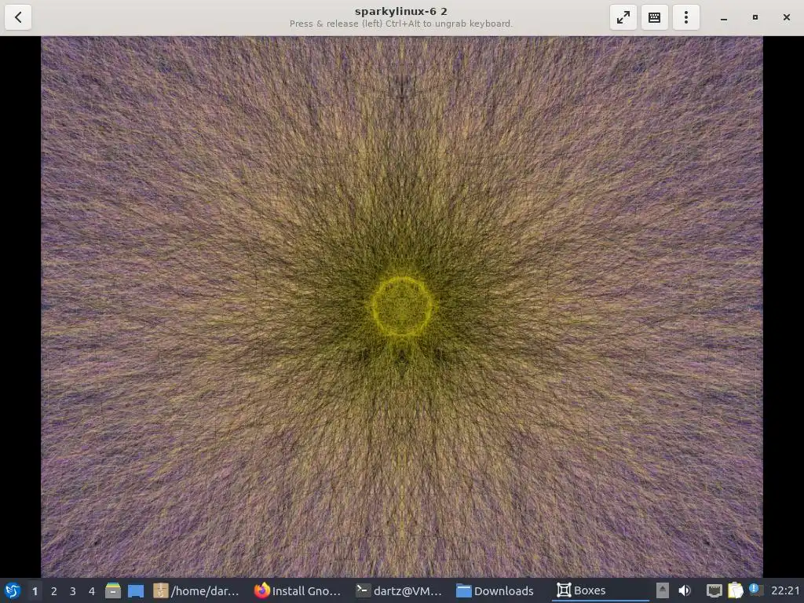
Task: Click the 22:21 panel clock
Action: (785, 590)
